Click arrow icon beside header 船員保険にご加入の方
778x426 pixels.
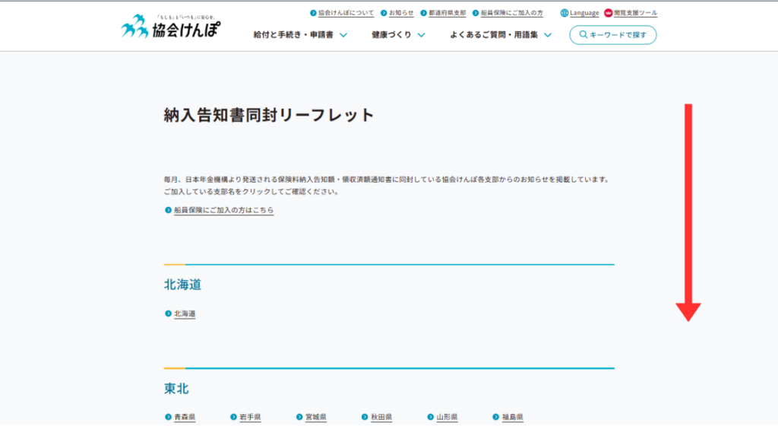(476, 13)
